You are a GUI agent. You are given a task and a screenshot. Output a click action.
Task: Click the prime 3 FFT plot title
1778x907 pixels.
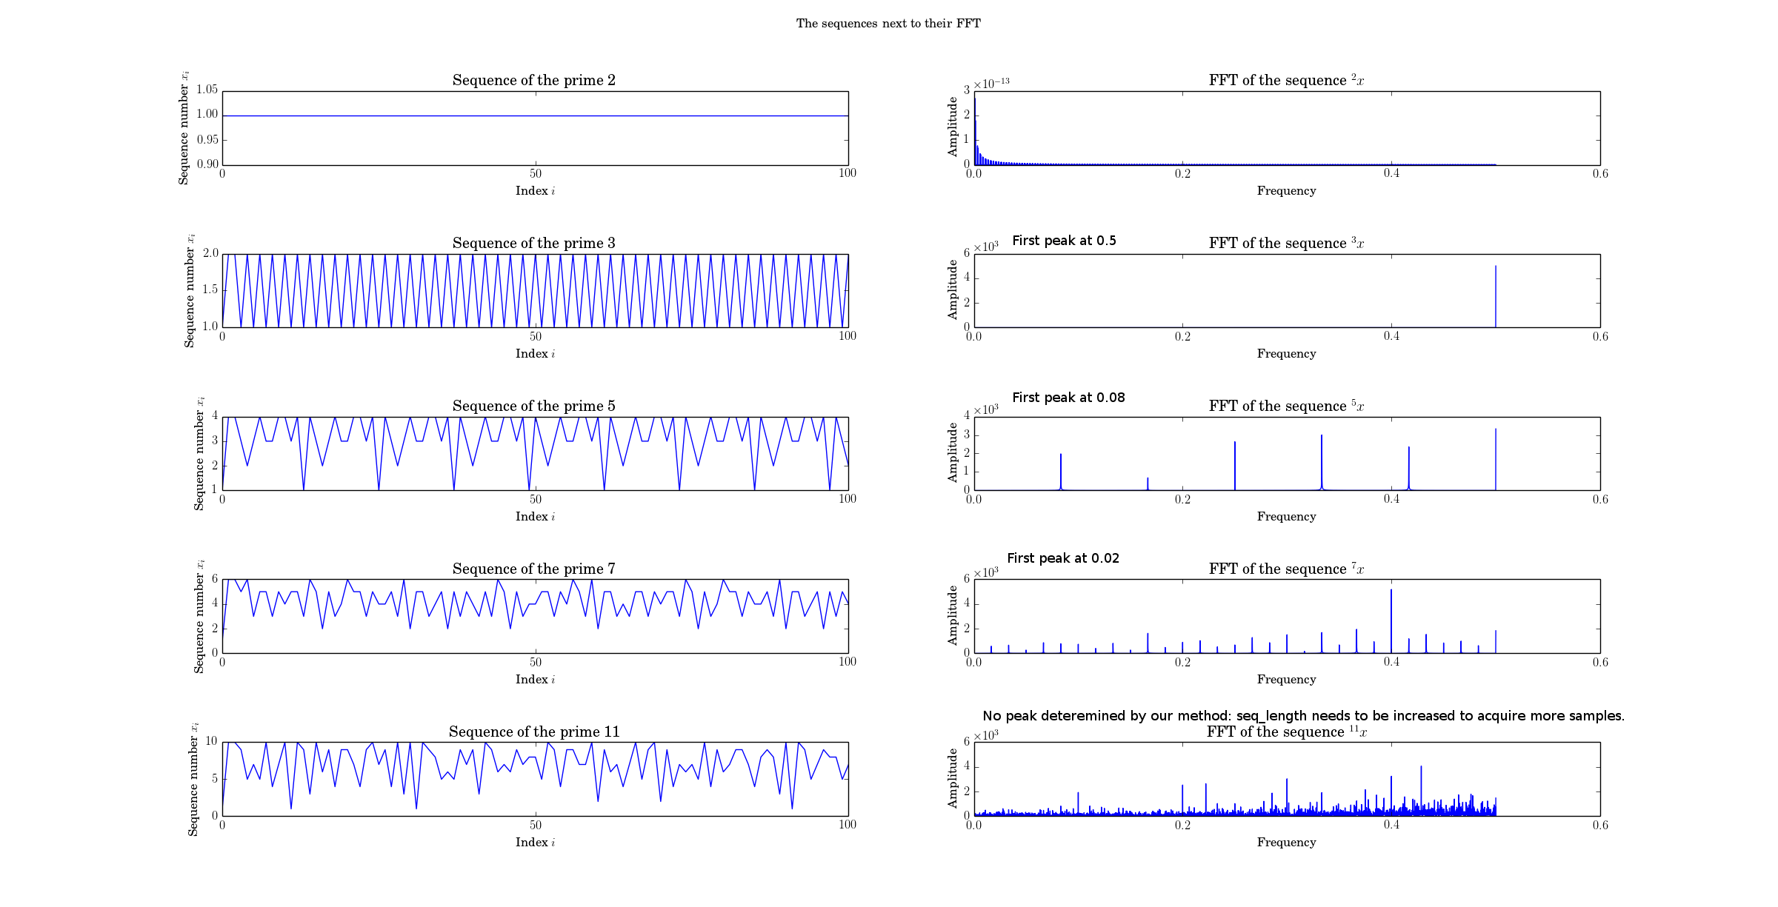tap(1286, 243)
